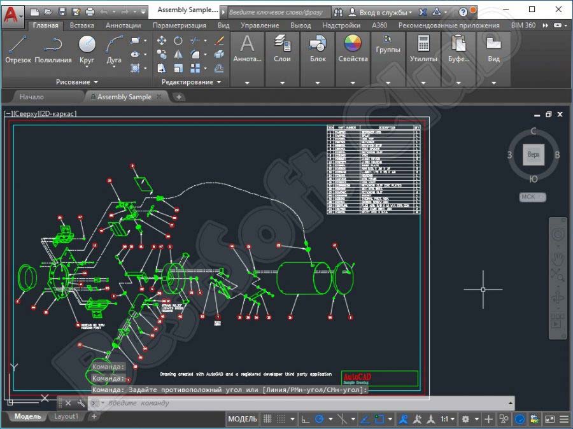Expand the Редактирование panel

pos(191,82)
